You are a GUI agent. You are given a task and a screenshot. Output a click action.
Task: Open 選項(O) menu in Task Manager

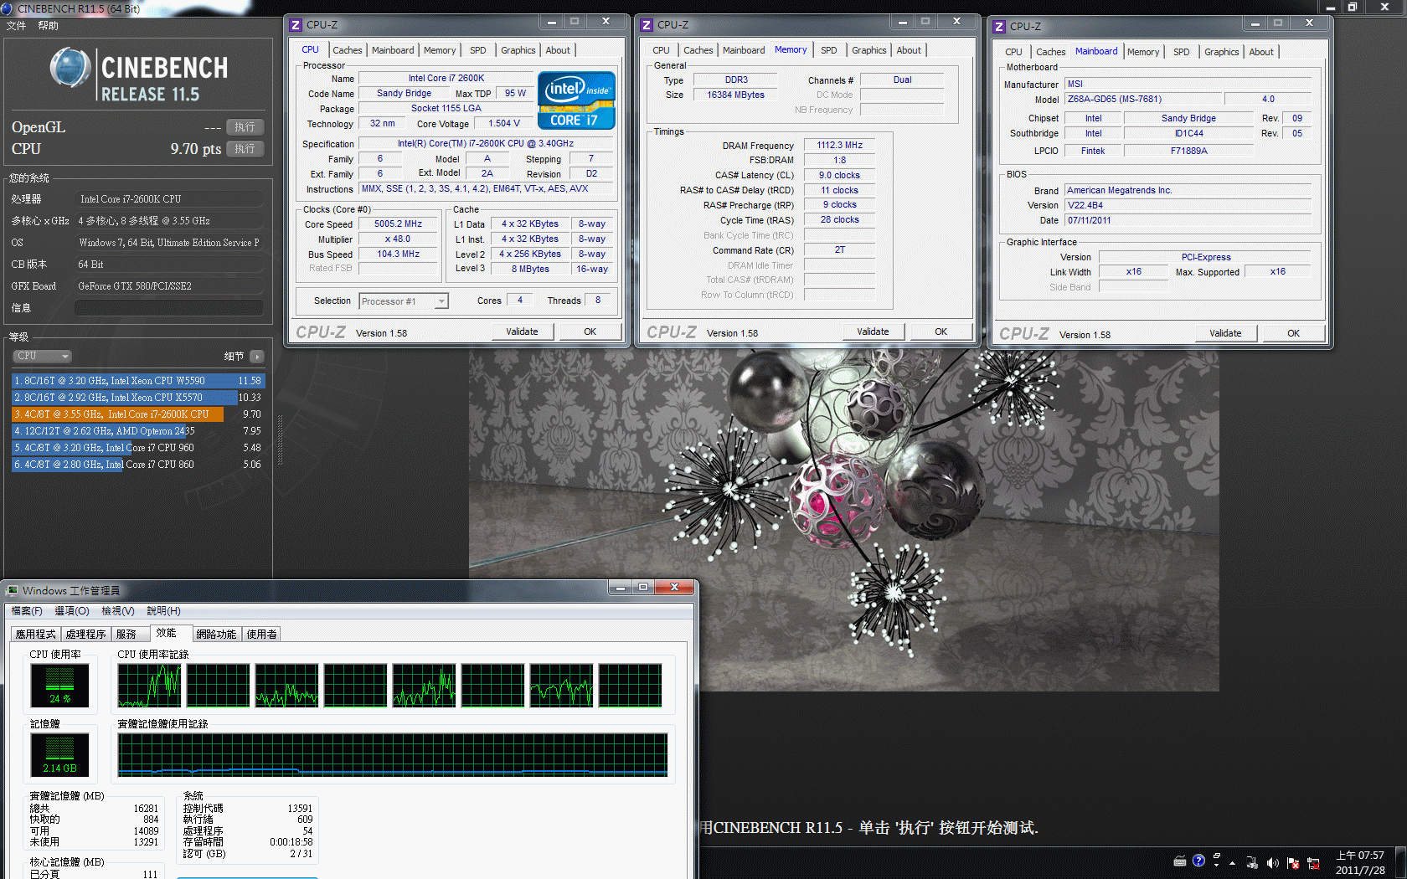pyautogui.click(x=72, y=611)
